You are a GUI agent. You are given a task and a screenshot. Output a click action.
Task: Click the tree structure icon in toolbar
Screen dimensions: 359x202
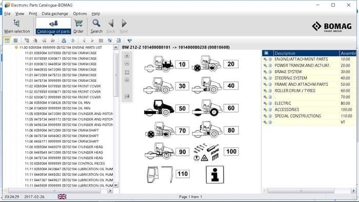point(27,40)
